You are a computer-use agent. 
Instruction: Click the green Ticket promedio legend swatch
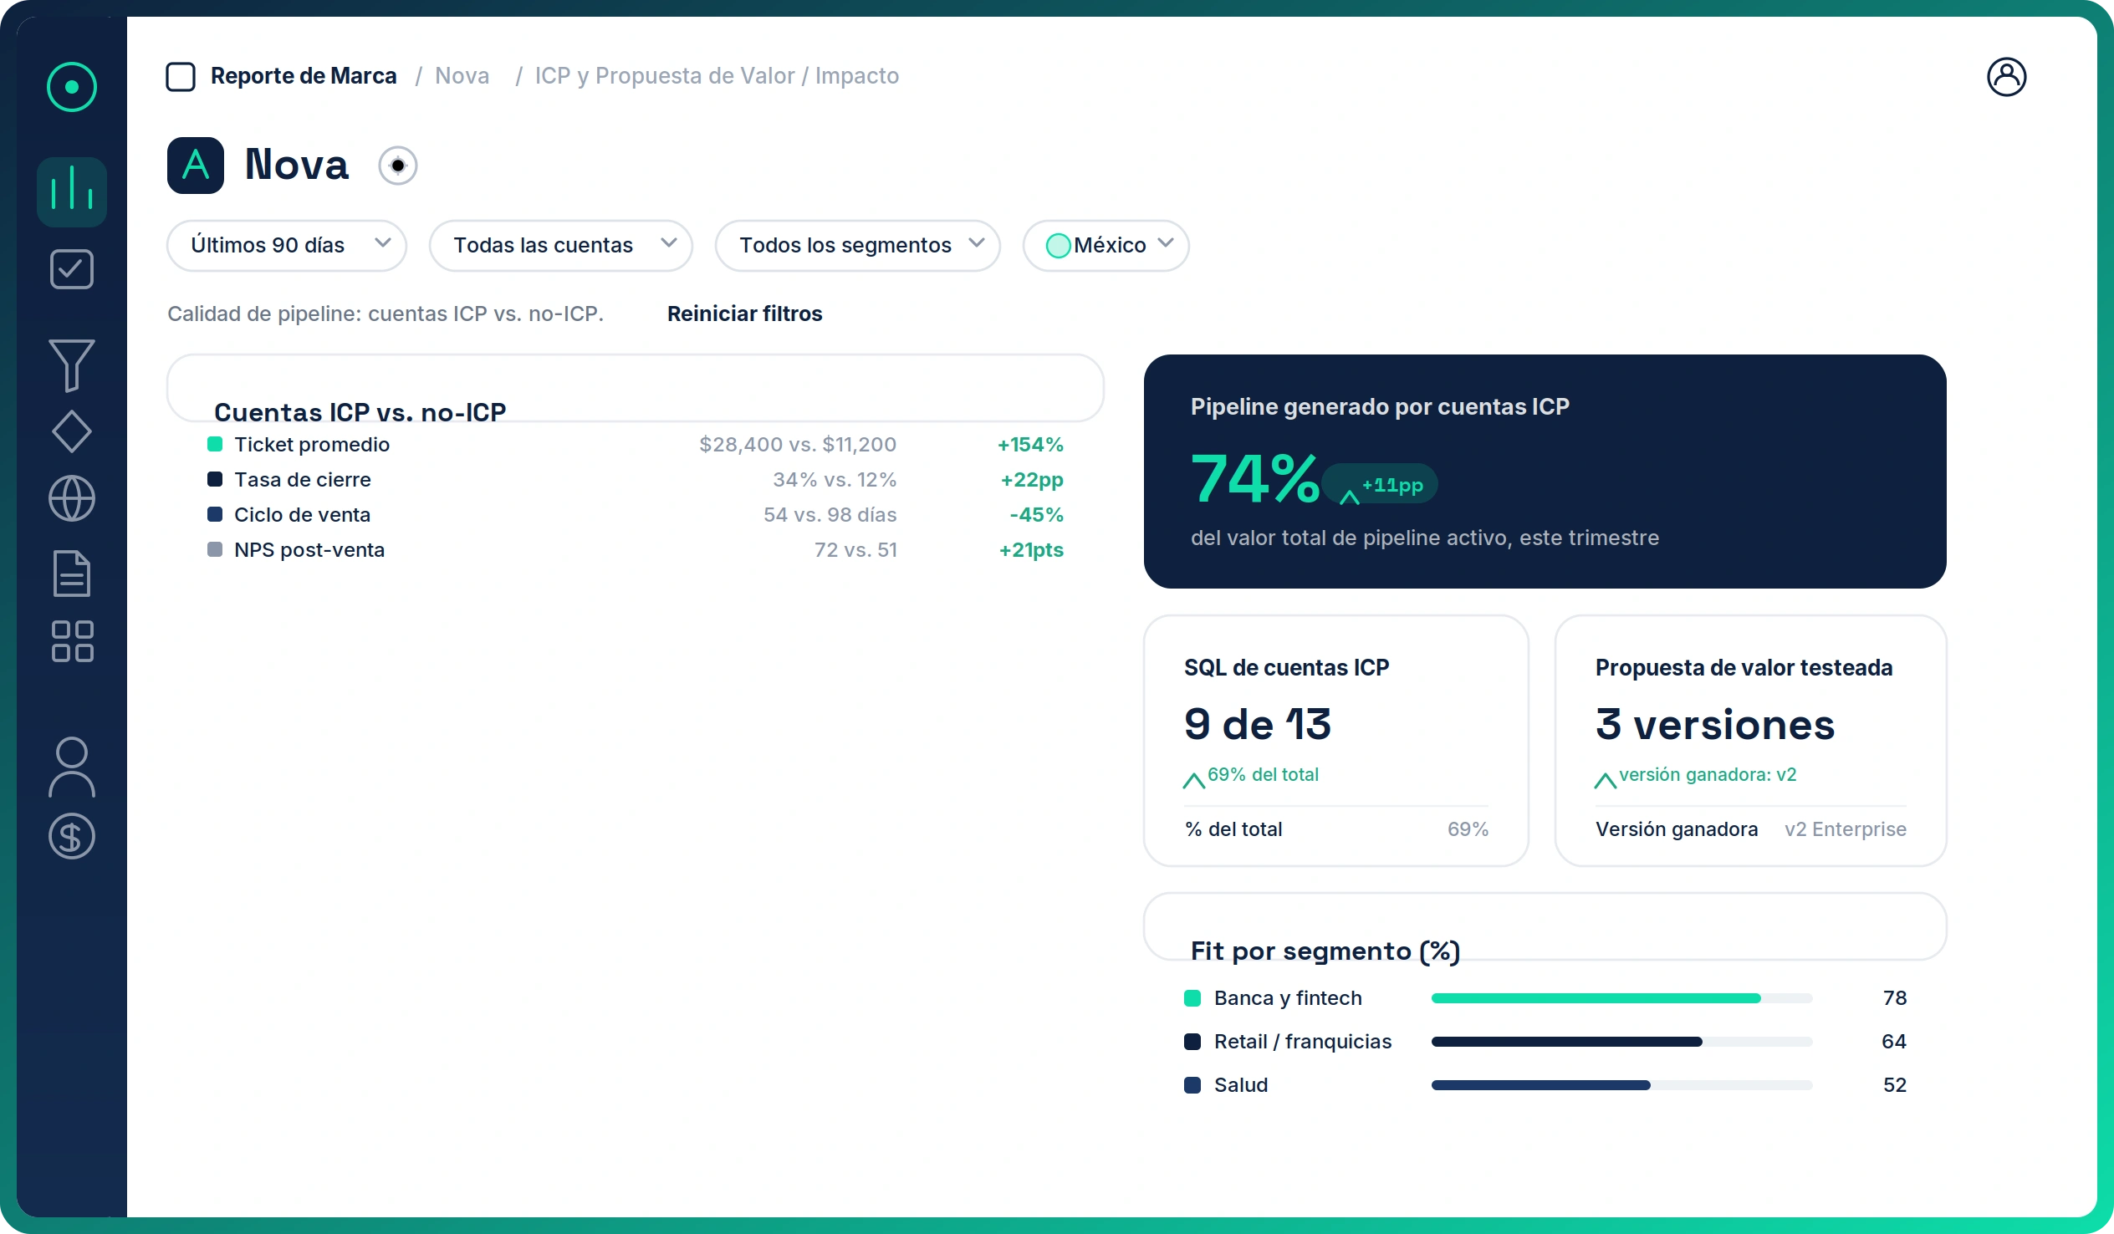pyautogui.click(x=215, y=444)
